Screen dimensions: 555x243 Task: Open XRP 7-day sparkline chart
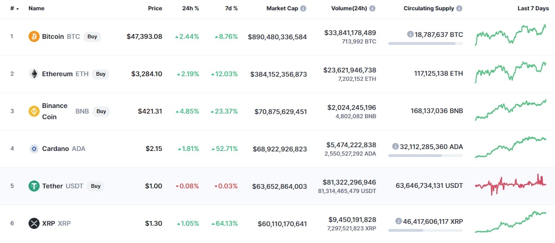pyautogui.click(x=511, y=222)
